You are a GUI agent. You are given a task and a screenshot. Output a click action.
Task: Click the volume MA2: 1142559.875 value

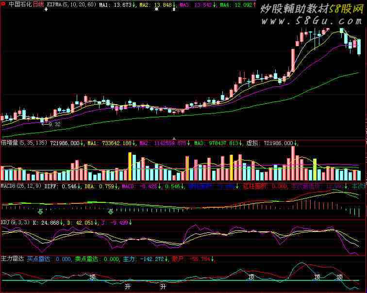click(163, 143)
